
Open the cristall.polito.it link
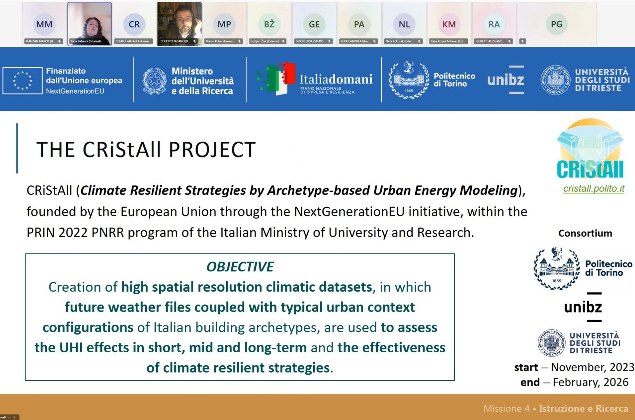click(593, 189)
